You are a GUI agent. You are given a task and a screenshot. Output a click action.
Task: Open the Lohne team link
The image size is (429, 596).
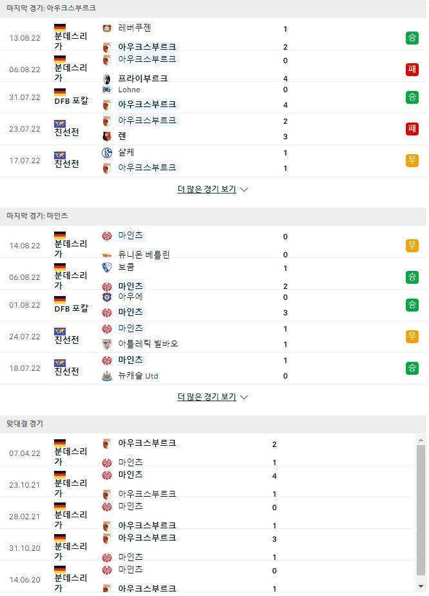[129, 90]
